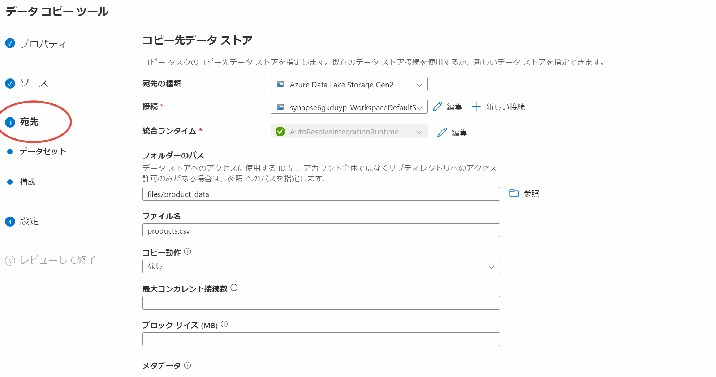Select the データセット step
This screenshot has width=716, height=377.
click(x=42, y=151)
